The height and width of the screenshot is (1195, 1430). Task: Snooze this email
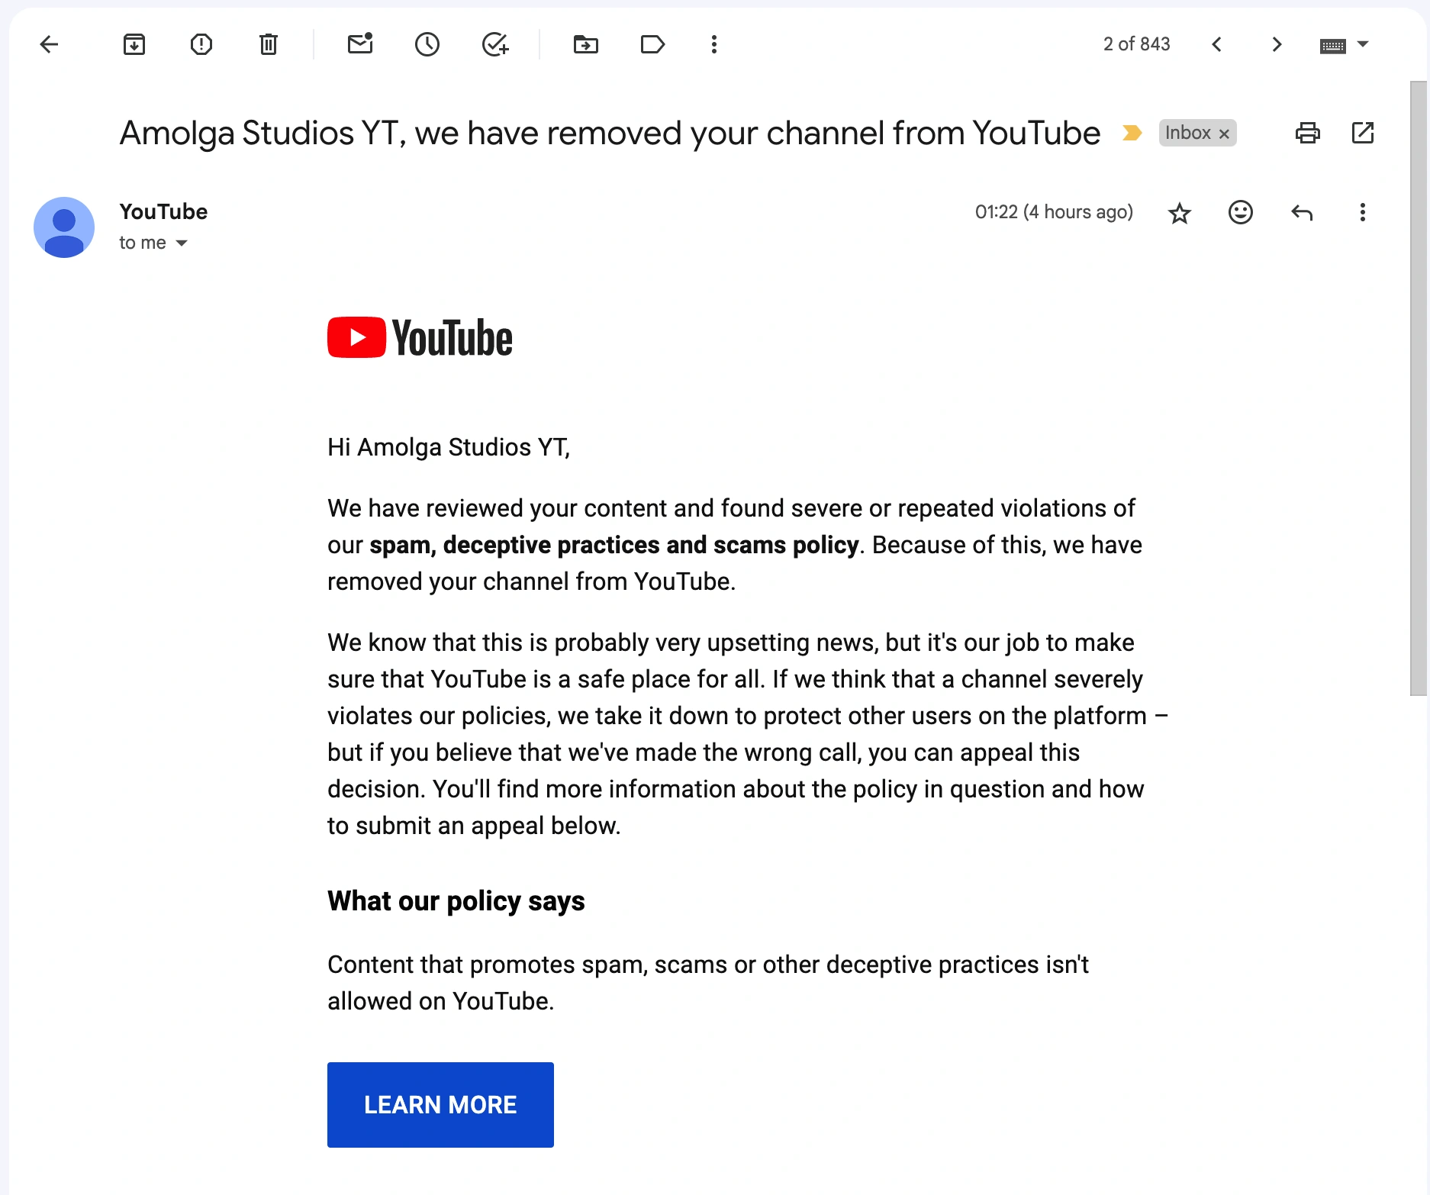(427, 44)
